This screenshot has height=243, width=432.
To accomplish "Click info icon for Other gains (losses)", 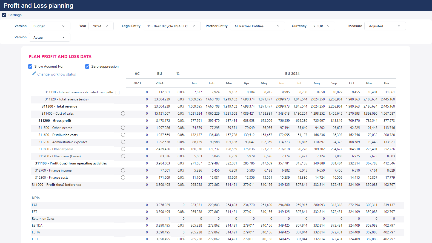I will [123, 156].
